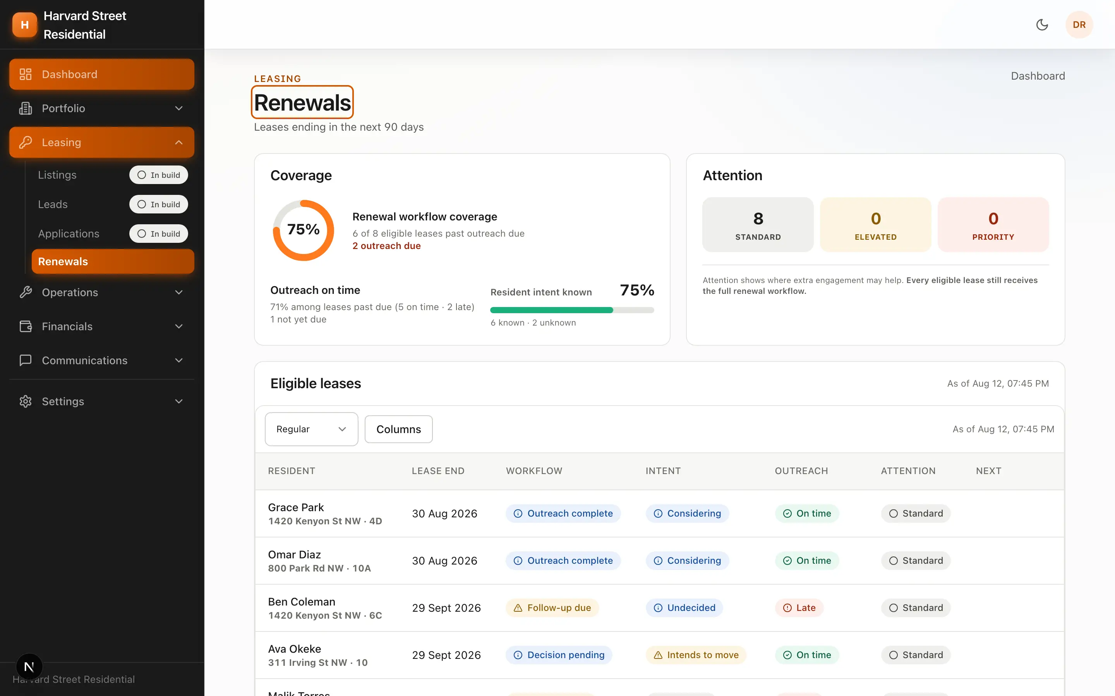
Task: Sort by the Lease End column header
Action: [438, 471]
